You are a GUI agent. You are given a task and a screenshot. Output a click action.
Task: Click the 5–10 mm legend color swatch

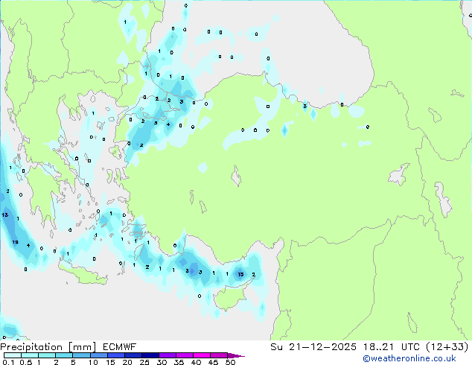click(82, 355)
